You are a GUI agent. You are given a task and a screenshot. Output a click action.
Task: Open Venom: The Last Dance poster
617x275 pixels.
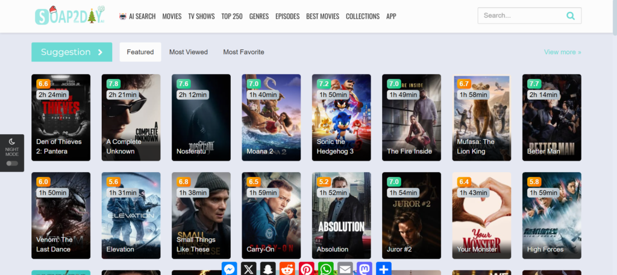[x=61, y=215]
